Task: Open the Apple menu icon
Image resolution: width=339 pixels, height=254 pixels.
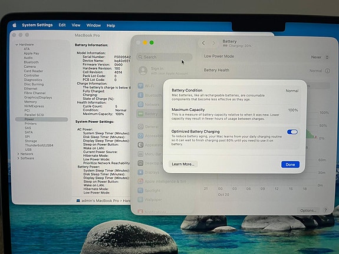Action: (x=15, y=25)
